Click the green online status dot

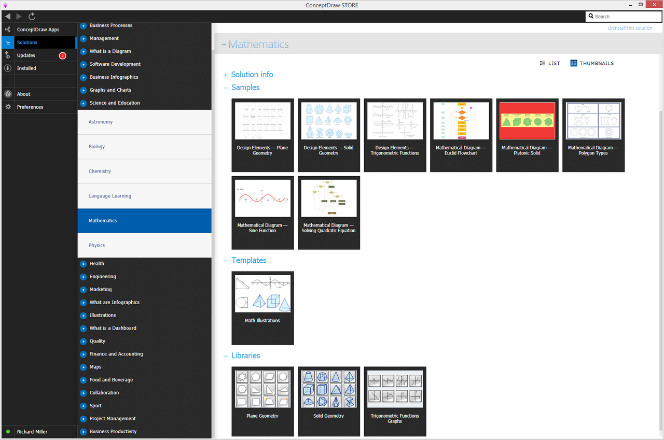point(8,432)
